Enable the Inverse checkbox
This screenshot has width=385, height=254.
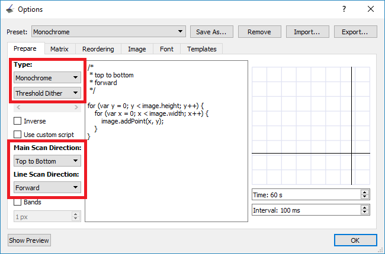point(18,121)
